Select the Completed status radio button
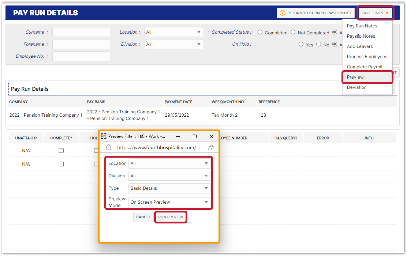Viewport: 407px width, 256px height. 260,32
